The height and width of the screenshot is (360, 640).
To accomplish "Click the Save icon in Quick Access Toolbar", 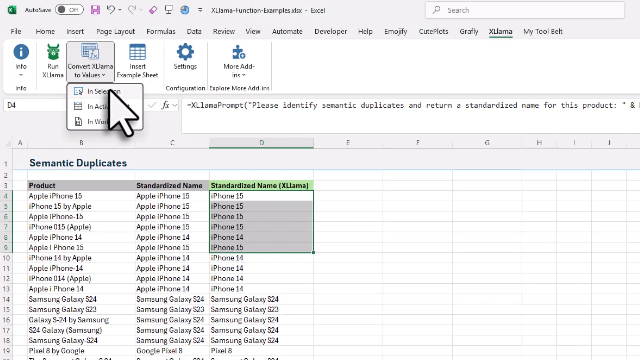I will [x=95, y=10].
